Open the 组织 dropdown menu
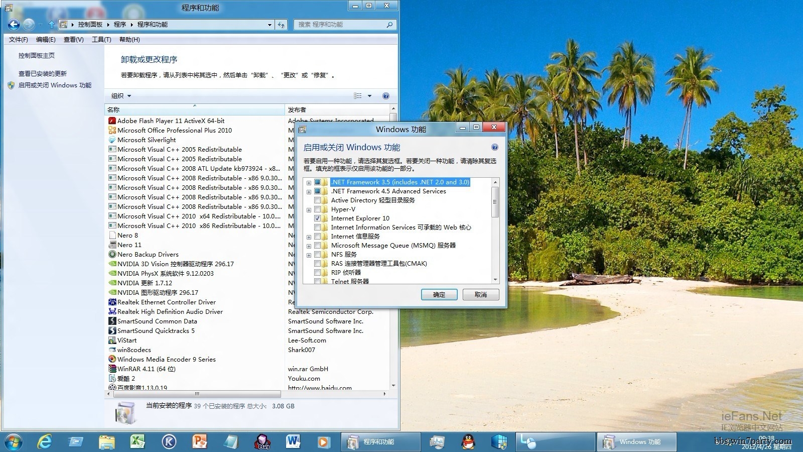The height and width of the screenshot is (452, 803). [x=121, y=96]
